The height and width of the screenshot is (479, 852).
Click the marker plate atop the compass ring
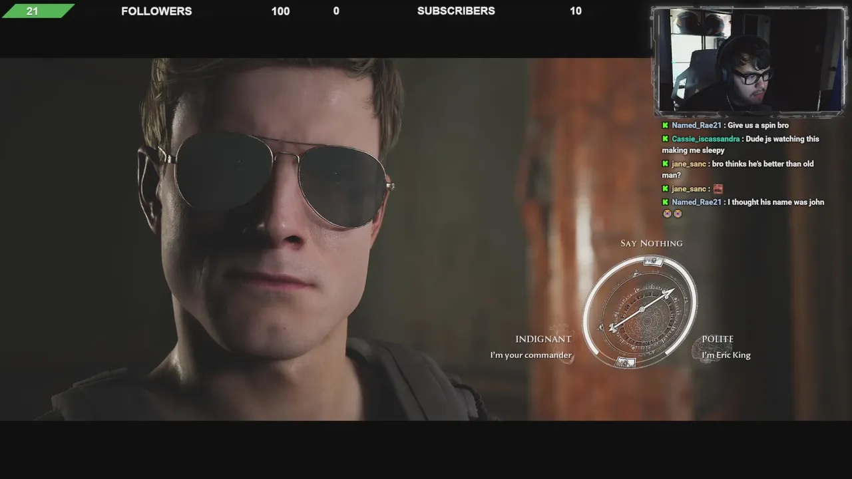(x=653, y=261)
